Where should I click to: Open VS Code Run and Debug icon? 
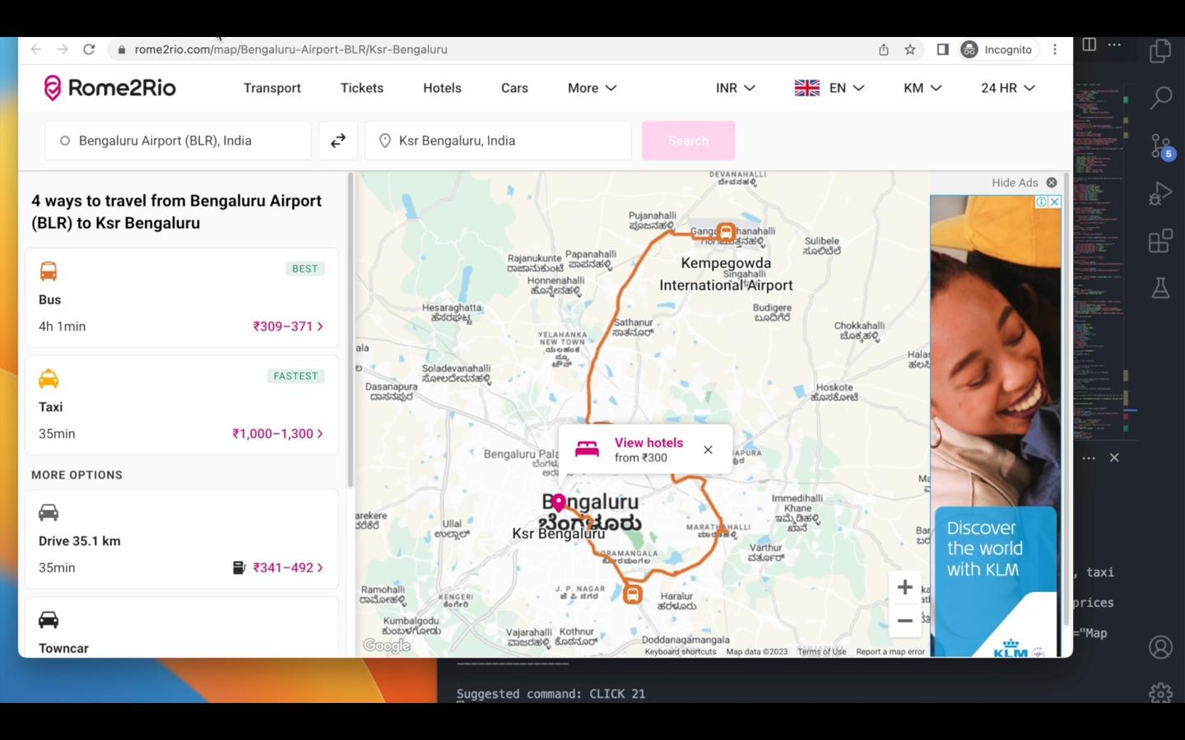pos(1160,194)
